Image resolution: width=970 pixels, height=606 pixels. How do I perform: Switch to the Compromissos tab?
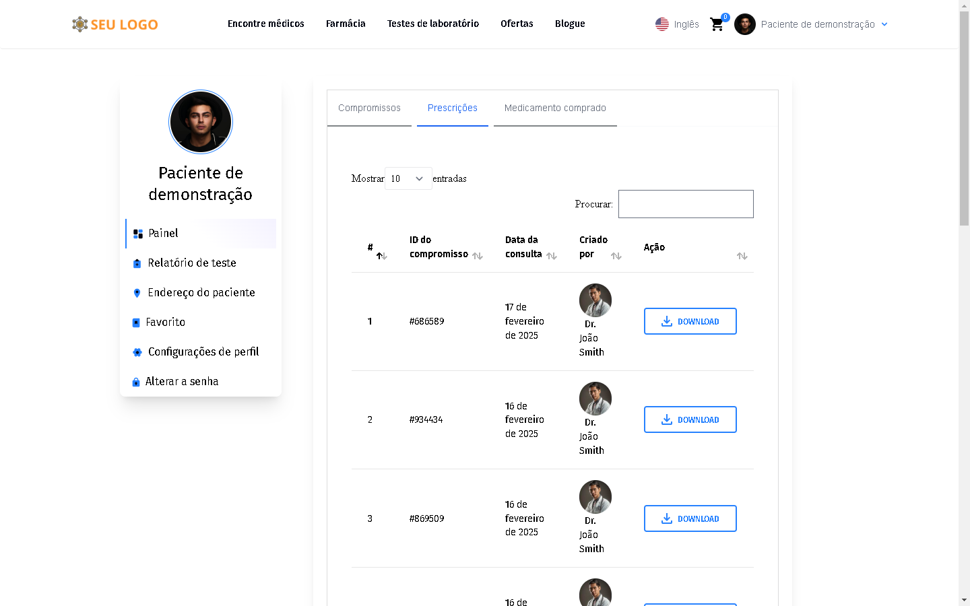tap(369, 108)
